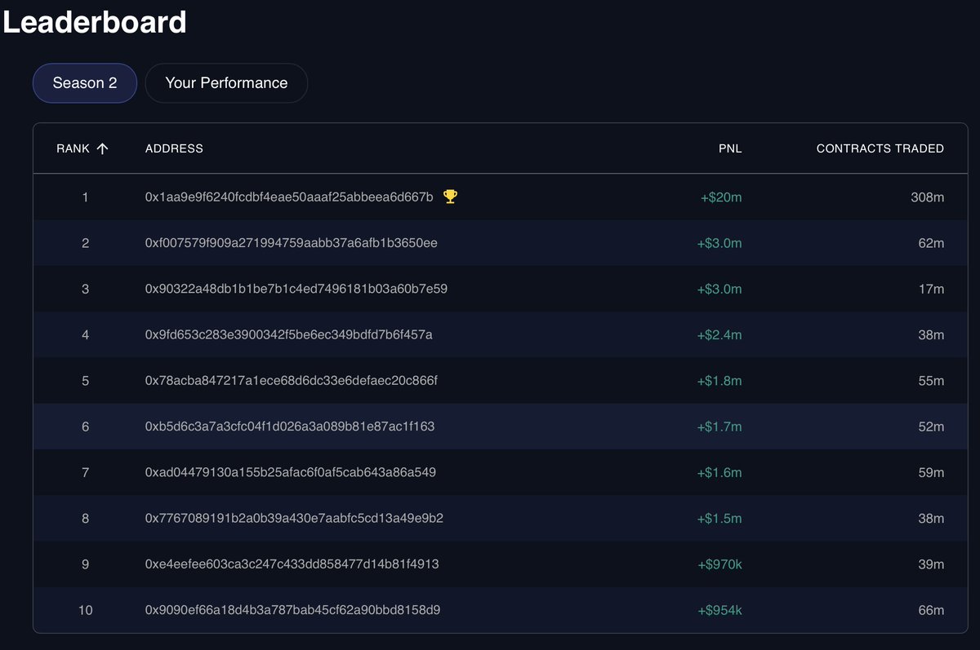Click the Leaderboard heading
Screen dimensions: 980x650
94,22
